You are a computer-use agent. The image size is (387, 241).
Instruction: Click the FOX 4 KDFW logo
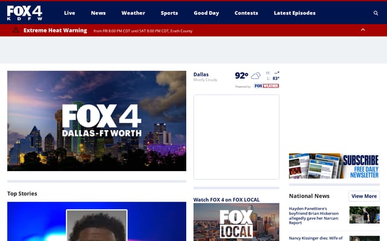(x=25, y=13)
